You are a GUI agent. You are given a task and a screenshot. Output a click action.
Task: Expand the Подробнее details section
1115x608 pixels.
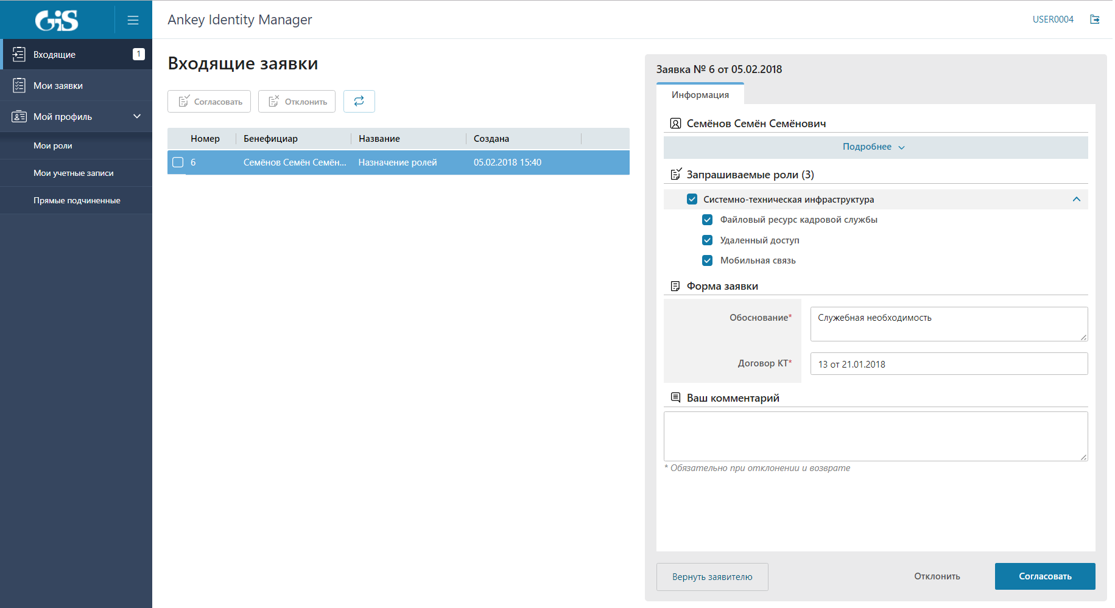coord(875,147)
